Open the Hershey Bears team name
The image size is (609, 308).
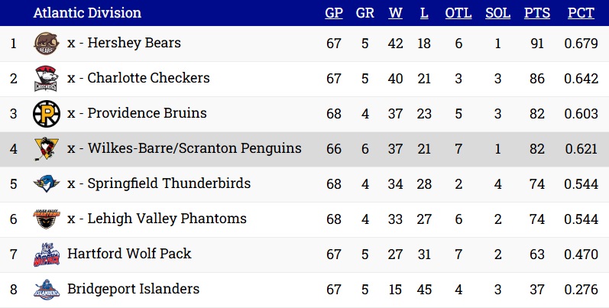click(134, 43)
